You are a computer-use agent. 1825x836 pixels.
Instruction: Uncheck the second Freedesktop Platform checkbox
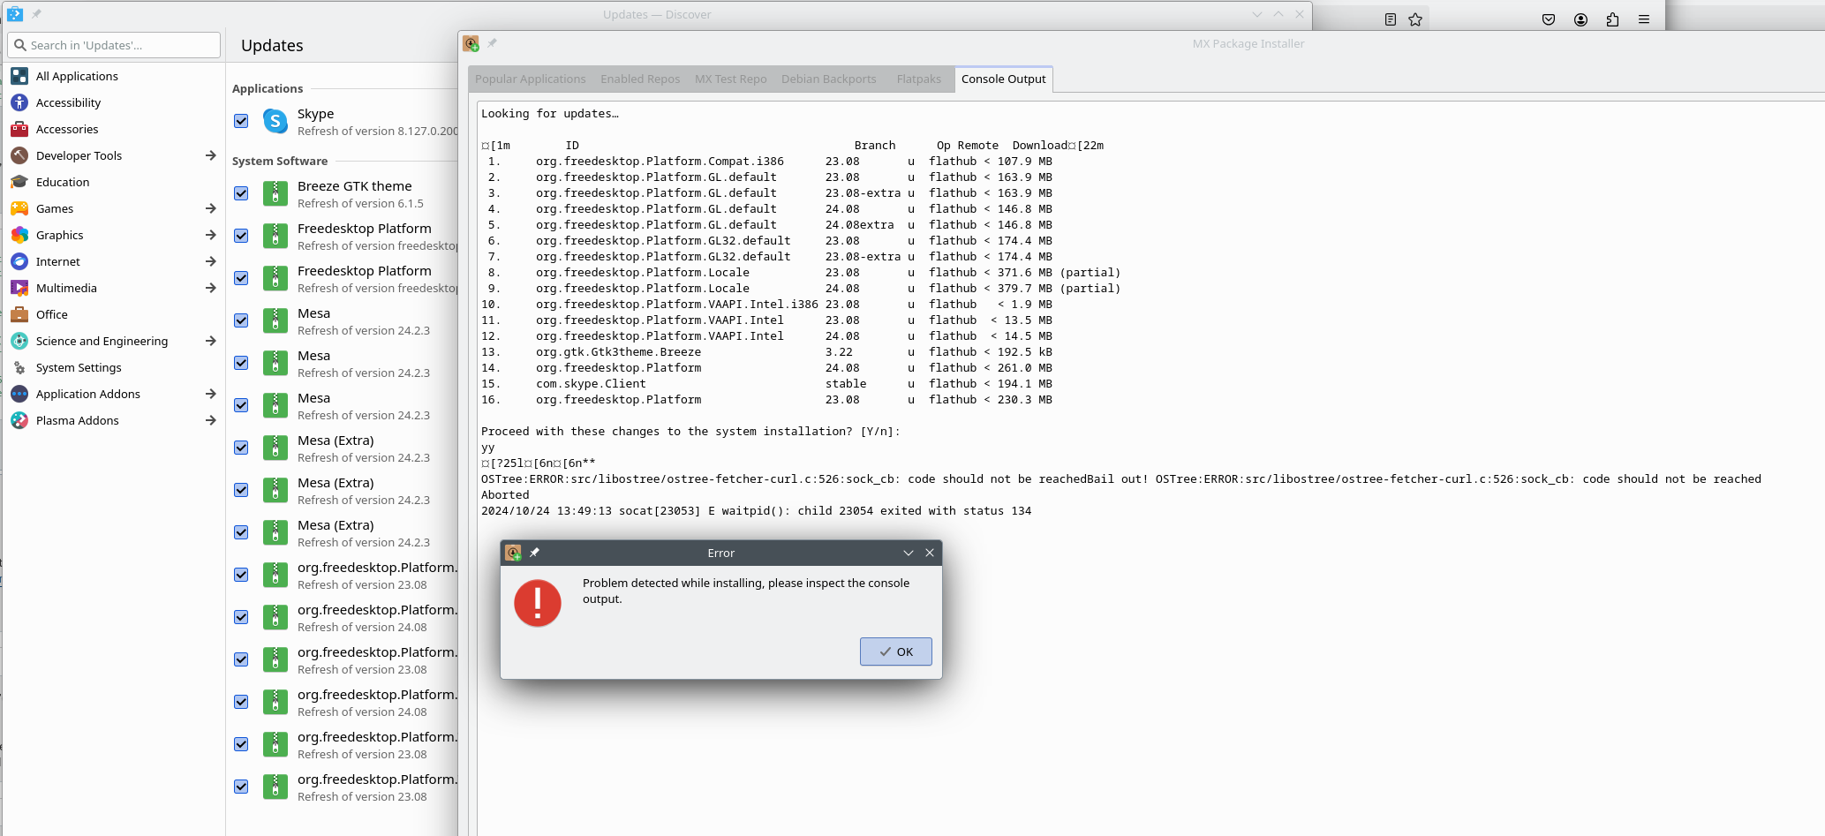pos(241,278)
